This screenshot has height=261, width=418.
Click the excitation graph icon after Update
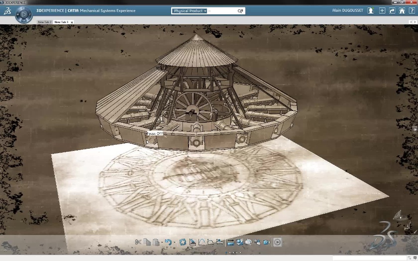pyautogui.click(x=192, y=242)
